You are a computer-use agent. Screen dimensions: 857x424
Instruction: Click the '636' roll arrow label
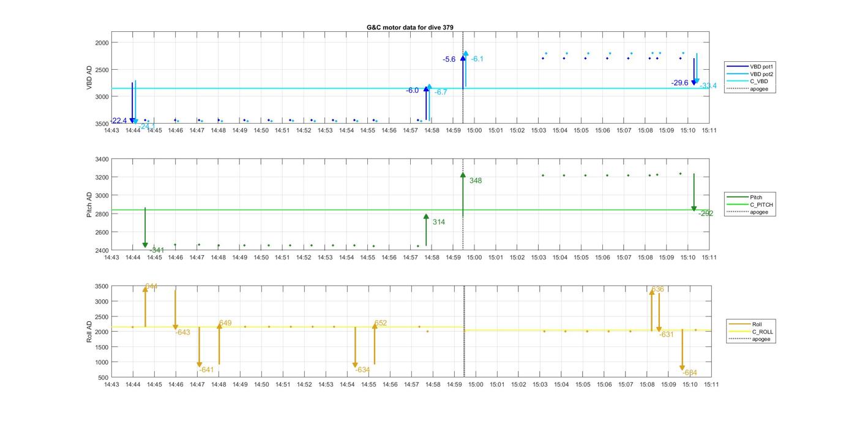(657, 289)
